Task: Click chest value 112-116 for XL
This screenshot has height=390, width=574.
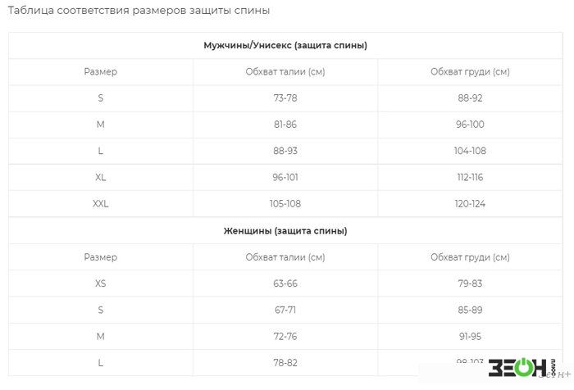Action: coord(470,178)
